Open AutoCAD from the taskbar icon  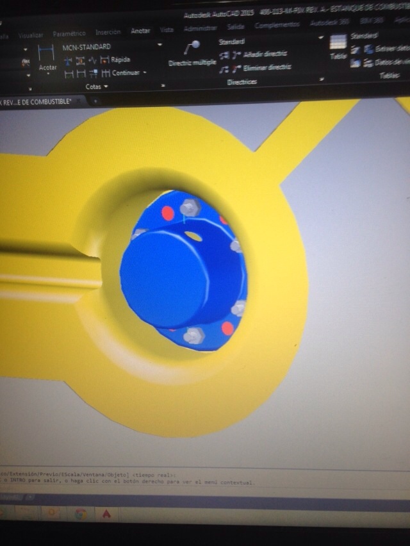click(x=107, y=513)
